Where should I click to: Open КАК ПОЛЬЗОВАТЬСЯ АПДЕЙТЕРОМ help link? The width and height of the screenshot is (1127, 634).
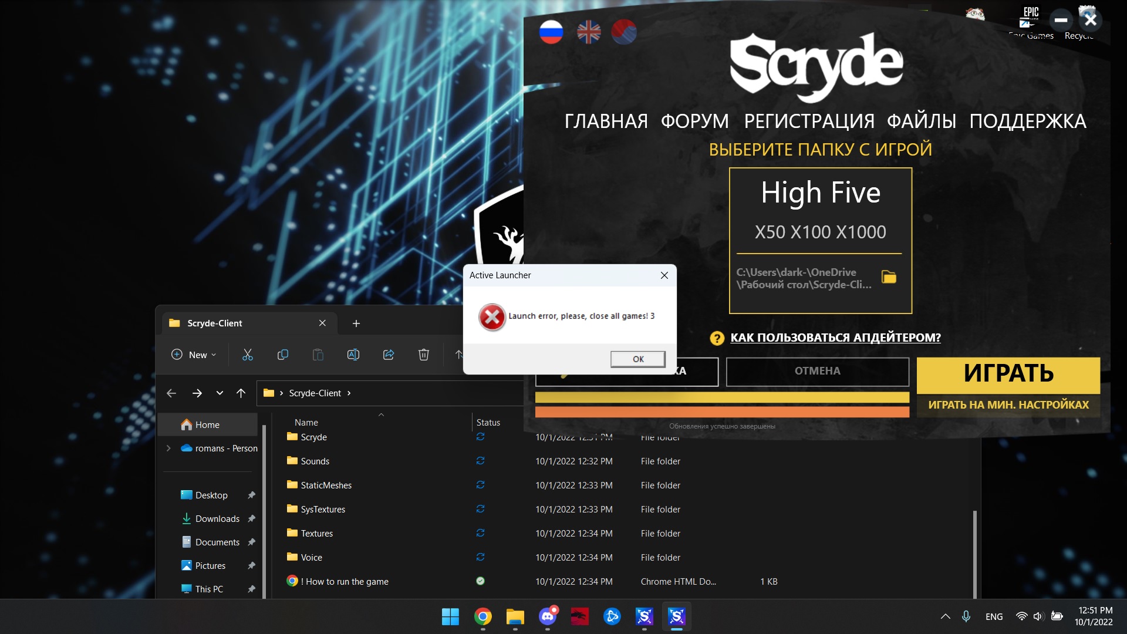pos(835,338)
